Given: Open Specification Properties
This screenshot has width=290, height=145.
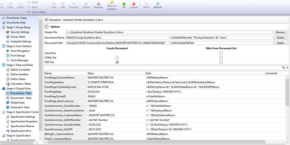Looking at the screenshot, I should click(x=24, y=121).
